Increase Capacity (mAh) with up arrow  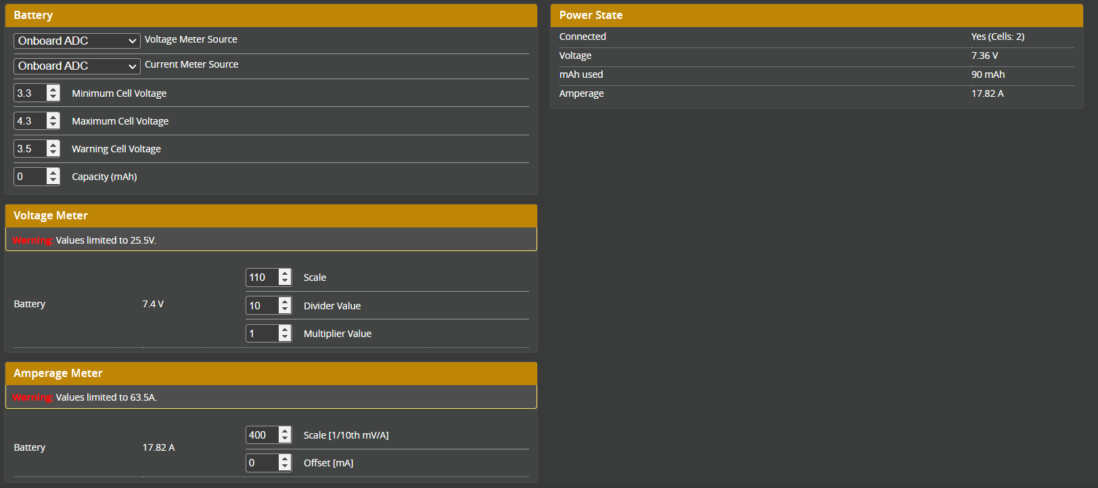click(x=53, y=173)
